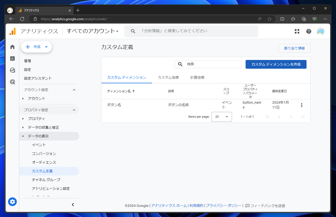Screen dimensions: 336x217
Task: Close the アナリティクス browser tab
Action: [70, 11]
